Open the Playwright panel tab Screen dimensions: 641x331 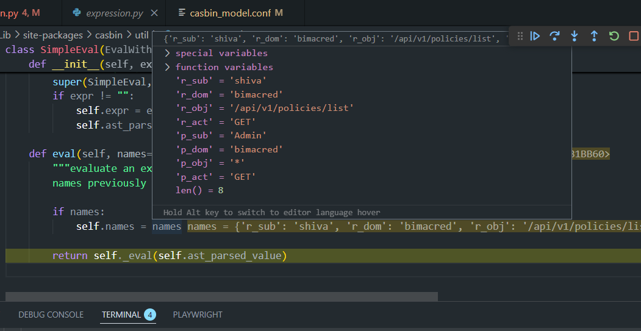(x=198, y=315)
